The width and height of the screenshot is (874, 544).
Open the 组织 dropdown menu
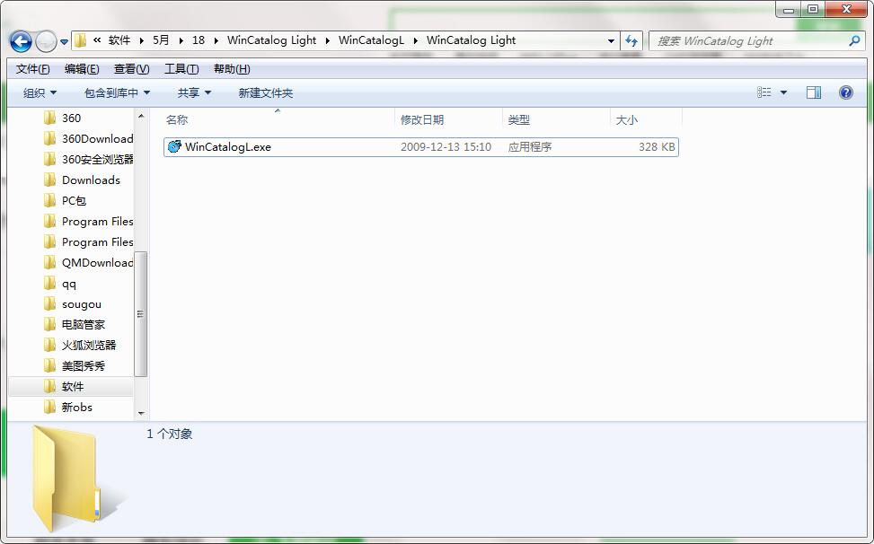click(40, 93)
